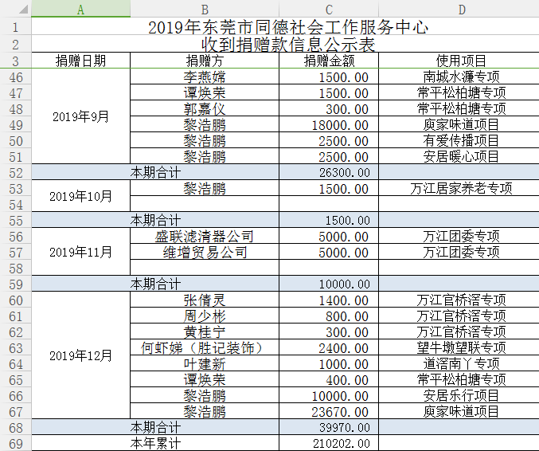Screen dimensions: 539x451
Task: Select the merged cell 2019年12月
Action: pos(80,355)
